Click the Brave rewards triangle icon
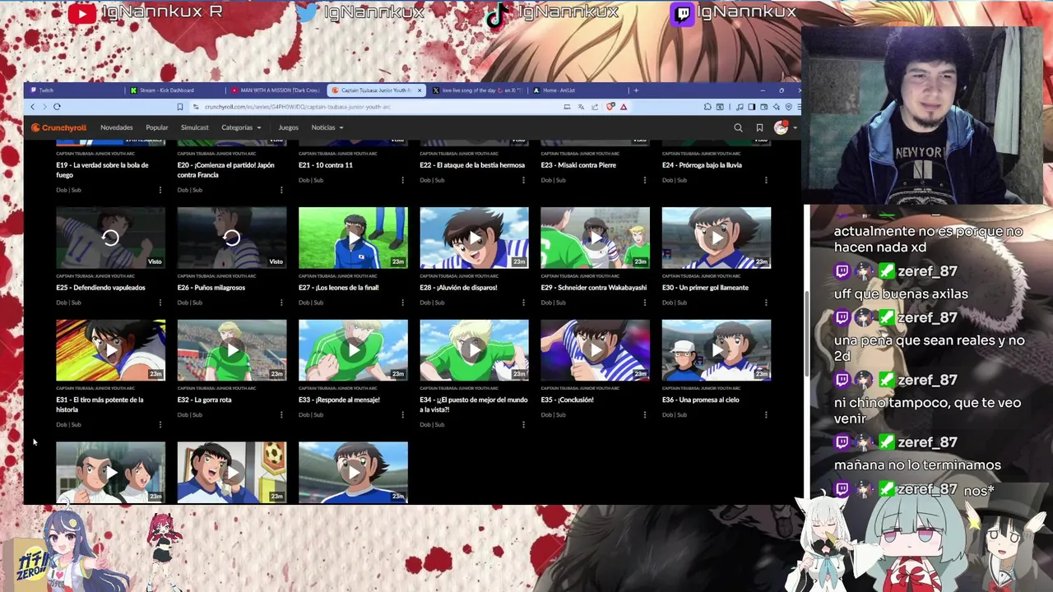The height and width of the screenshot is (592, 1053). (624, 107)
